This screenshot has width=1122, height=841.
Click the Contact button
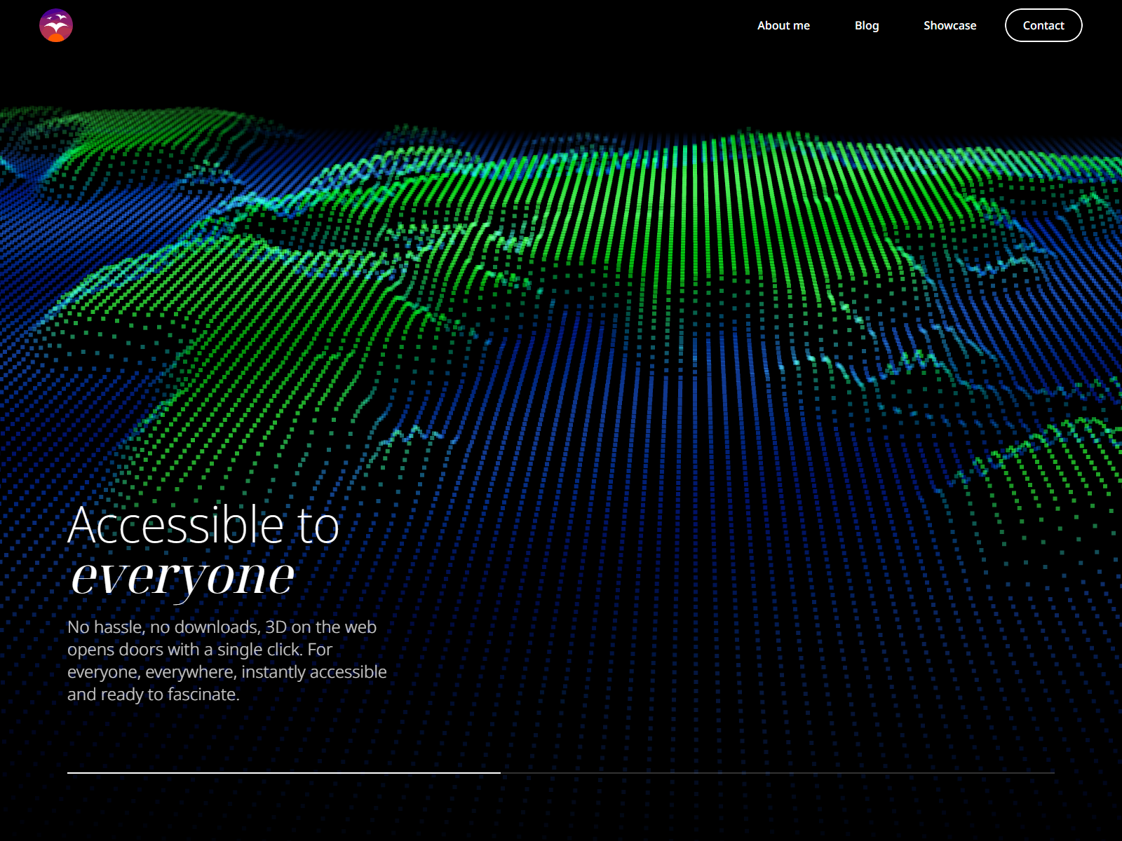click(1043, 25)
